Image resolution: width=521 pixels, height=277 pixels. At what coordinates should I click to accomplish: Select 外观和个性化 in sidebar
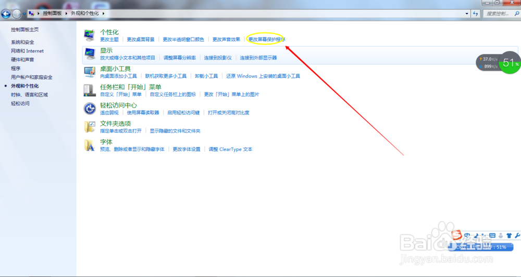[x=24, y=86]
